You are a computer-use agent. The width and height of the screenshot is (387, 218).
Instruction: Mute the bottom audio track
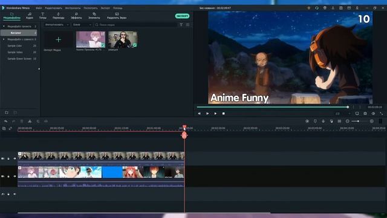15,194
